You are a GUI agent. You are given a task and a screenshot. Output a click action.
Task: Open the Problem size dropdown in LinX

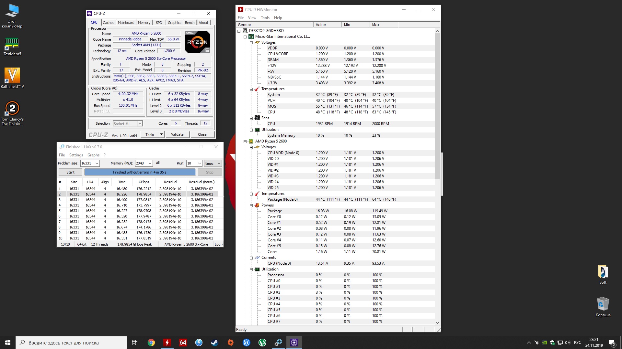pyautogui.click(x=97, y=164)
